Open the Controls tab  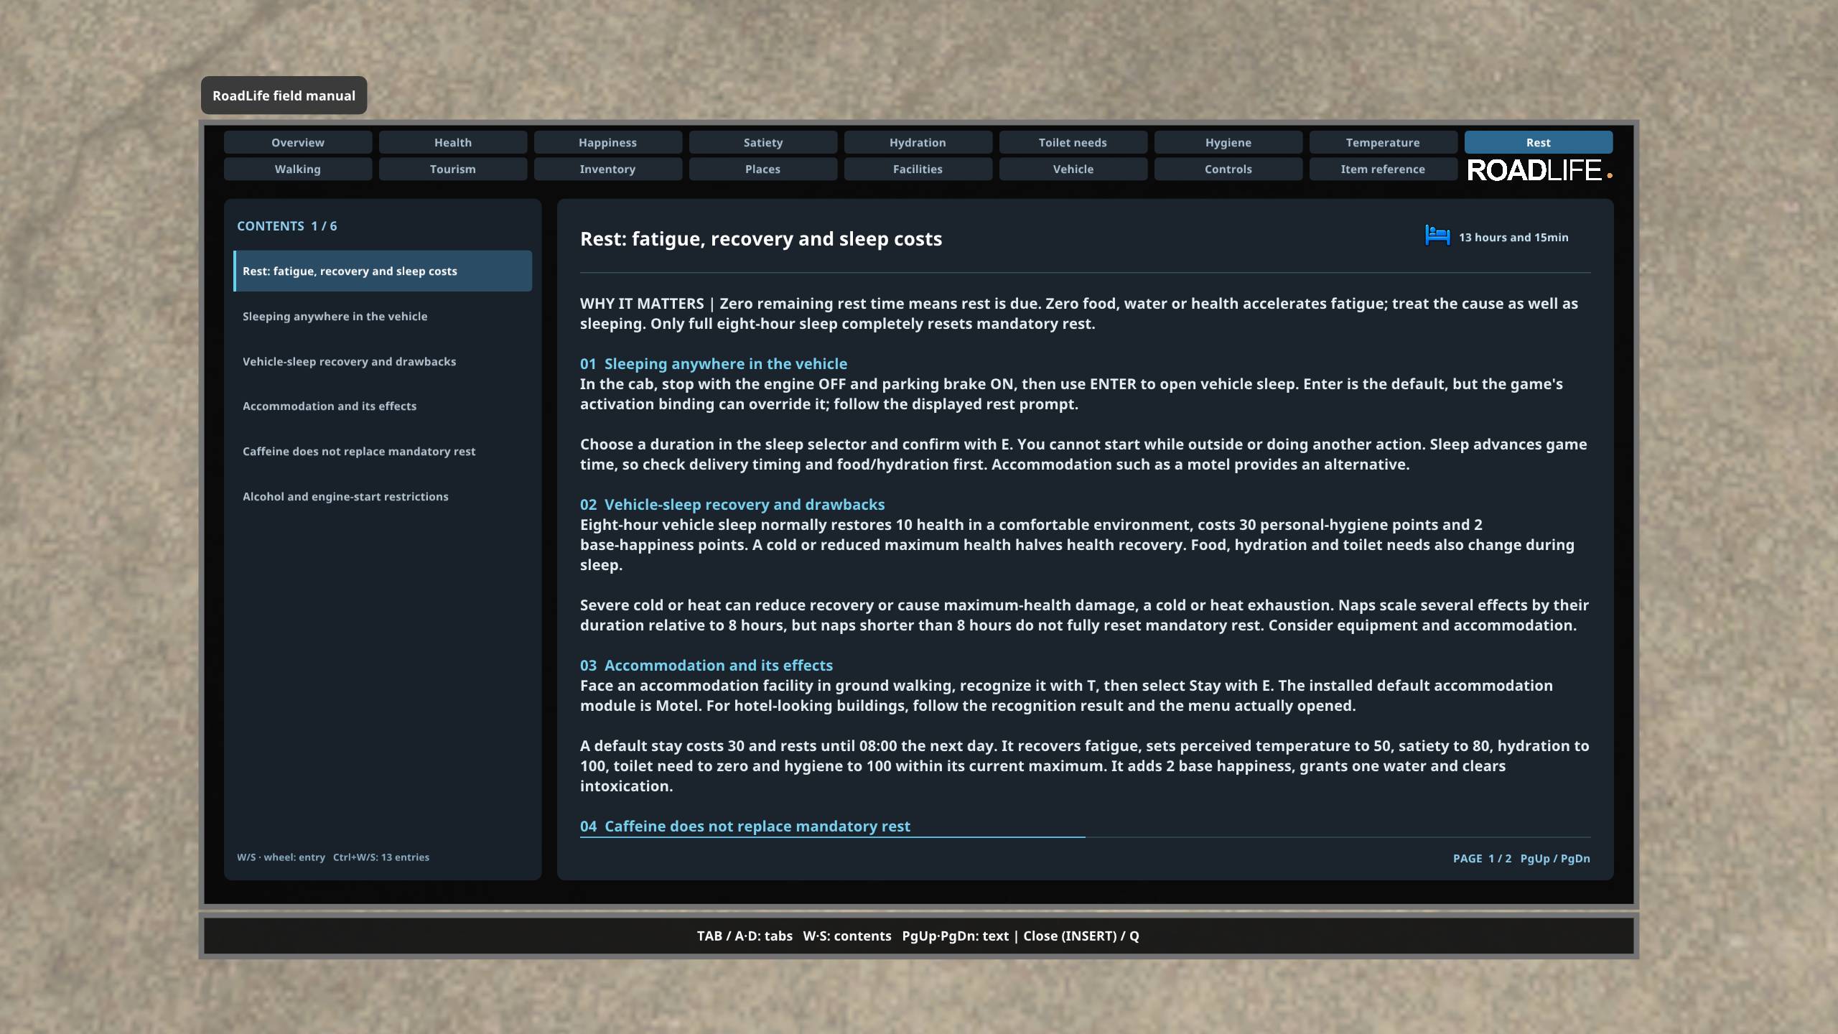(1228, 169)
